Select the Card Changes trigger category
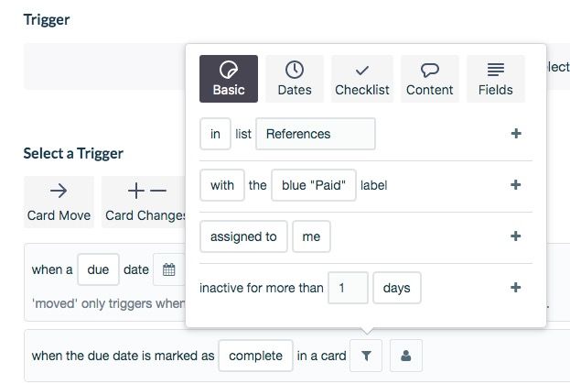The height and width of the screenshot is (384, 570). [144, 202]
